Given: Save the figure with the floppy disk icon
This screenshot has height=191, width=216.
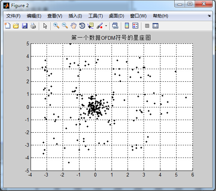Looking at the screenshot, I should tap(25, 26).
